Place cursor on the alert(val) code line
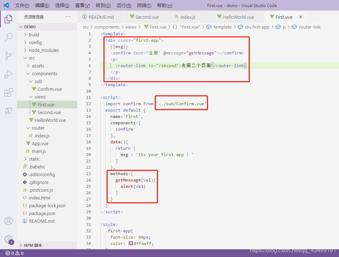The width and height of the screenshot is (339, 257). pos(133,186)
